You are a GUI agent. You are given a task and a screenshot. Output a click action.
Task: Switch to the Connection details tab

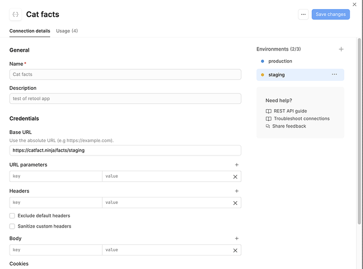(30, 31)
